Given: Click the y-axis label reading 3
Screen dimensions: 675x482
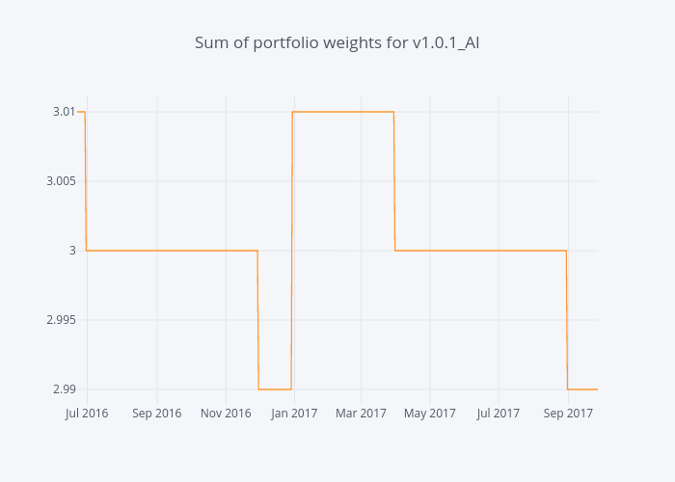Looking at the screenshot, I should click(x=71, y=251).
